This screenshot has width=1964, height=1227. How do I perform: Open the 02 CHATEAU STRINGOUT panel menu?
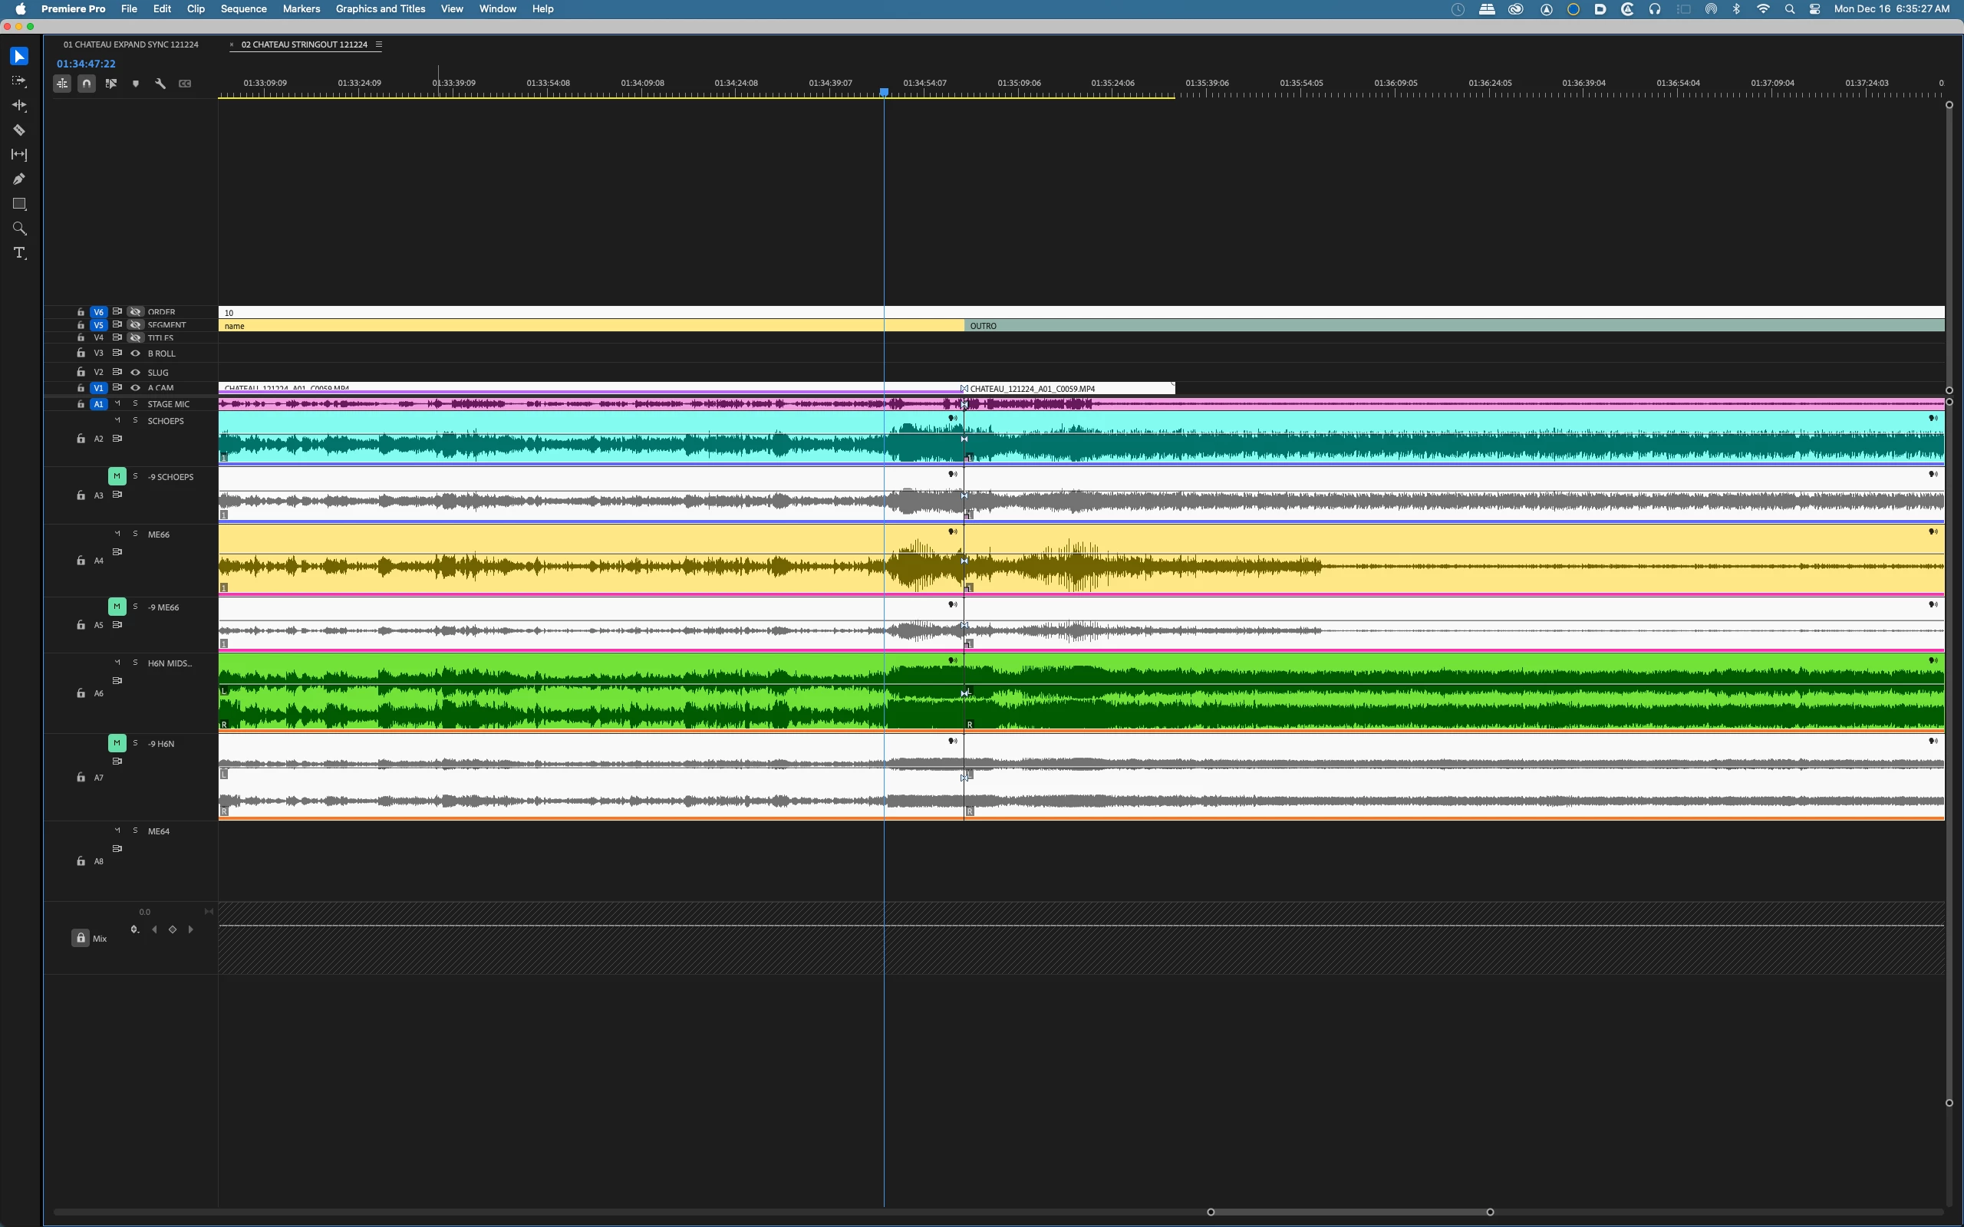coord(379,44)
